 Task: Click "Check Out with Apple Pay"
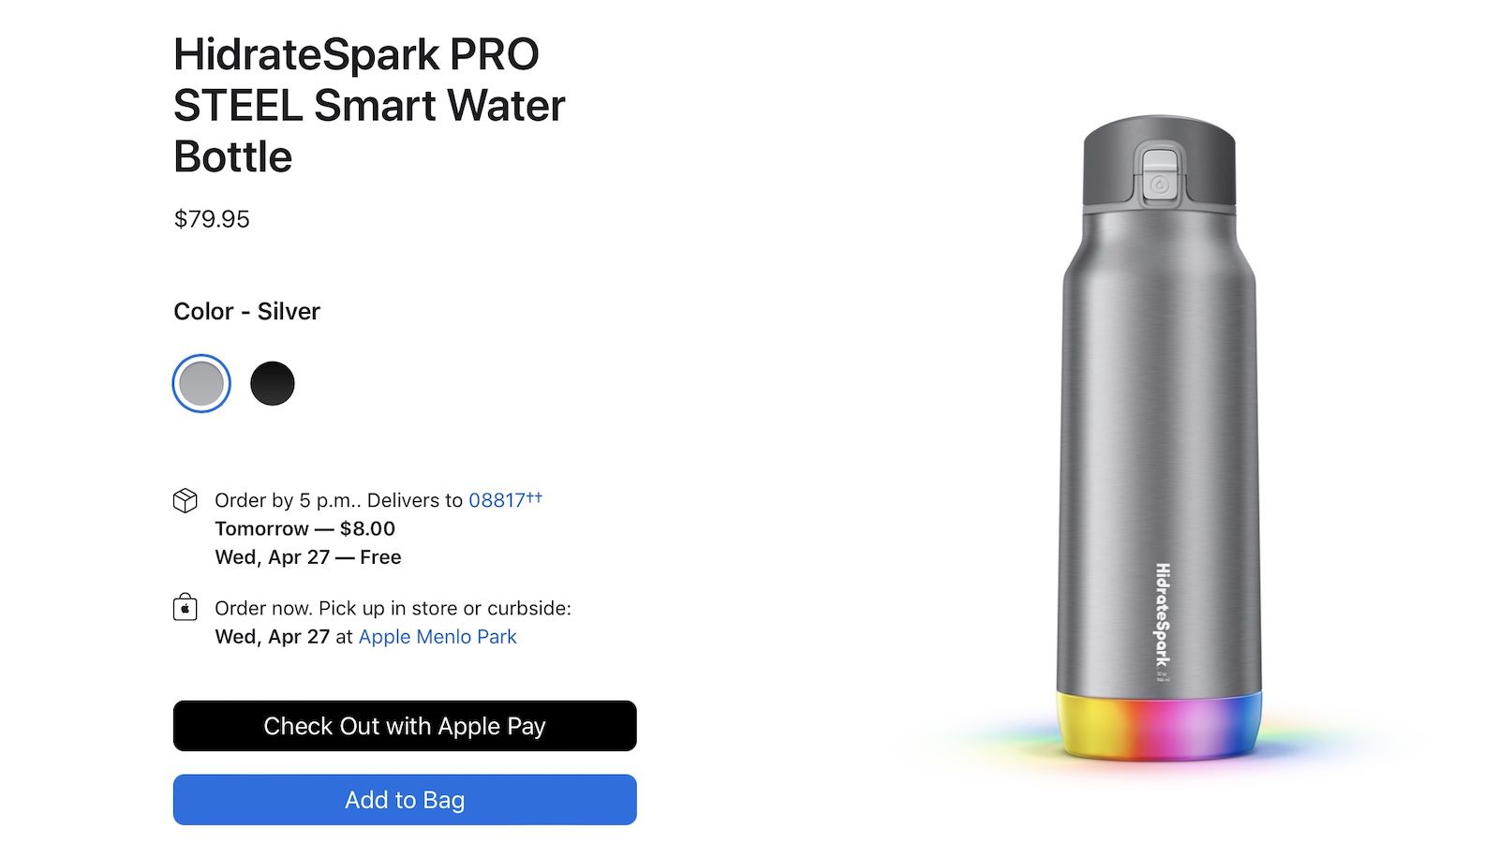point(403,726)
